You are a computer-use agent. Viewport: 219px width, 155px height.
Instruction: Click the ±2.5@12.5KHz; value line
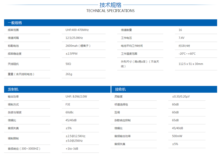[76, 136]
